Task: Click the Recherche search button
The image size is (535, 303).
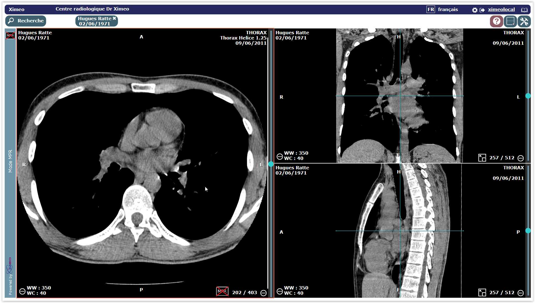Action: pos(26,21)
